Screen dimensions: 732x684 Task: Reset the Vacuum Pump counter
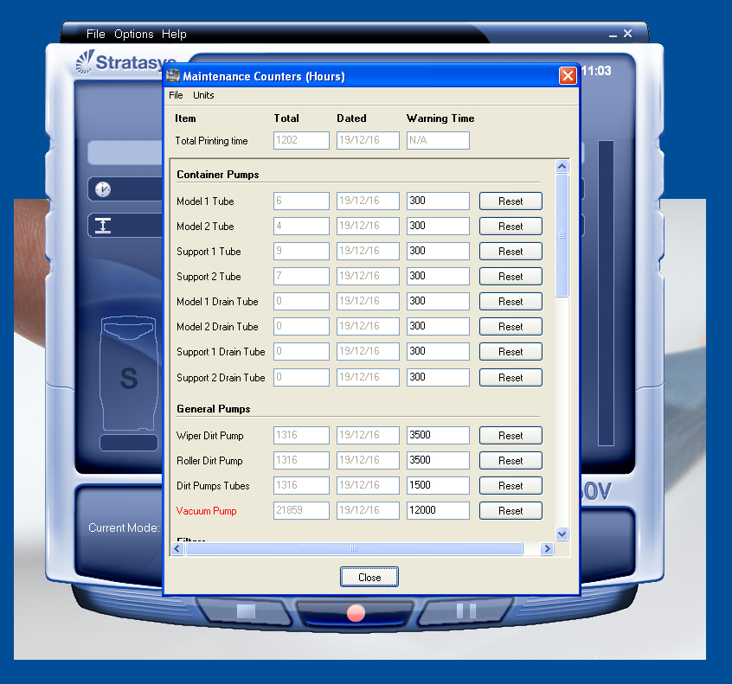[x=510, y=511]
